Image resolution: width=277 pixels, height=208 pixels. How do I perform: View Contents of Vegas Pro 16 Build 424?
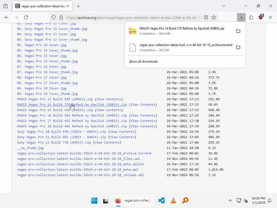[x=143, y=115]
